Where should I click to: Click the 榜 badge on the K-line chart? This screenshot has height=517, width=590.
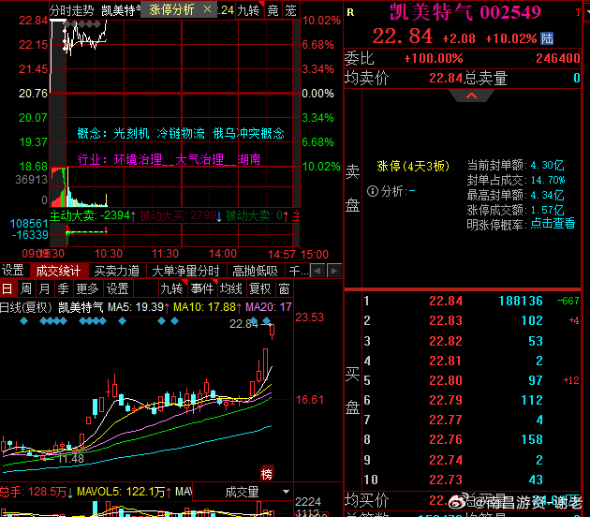pos(267,474)
